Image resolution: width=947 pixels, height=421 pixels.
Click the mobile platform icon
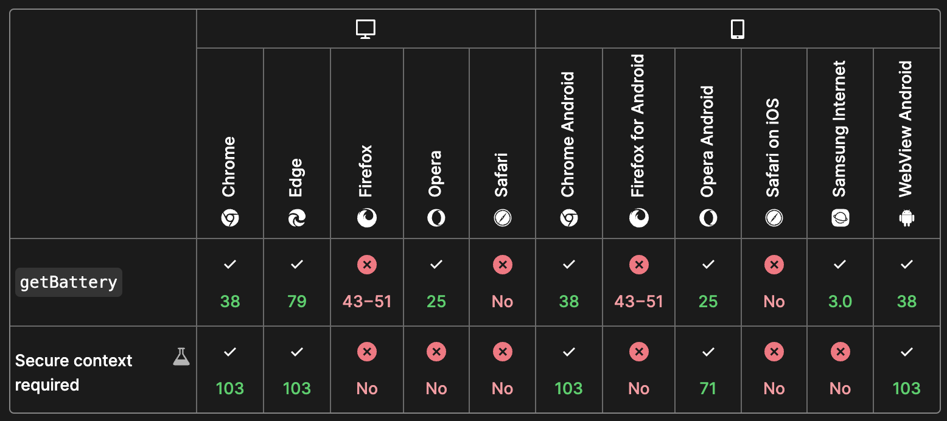click(737, 29)
